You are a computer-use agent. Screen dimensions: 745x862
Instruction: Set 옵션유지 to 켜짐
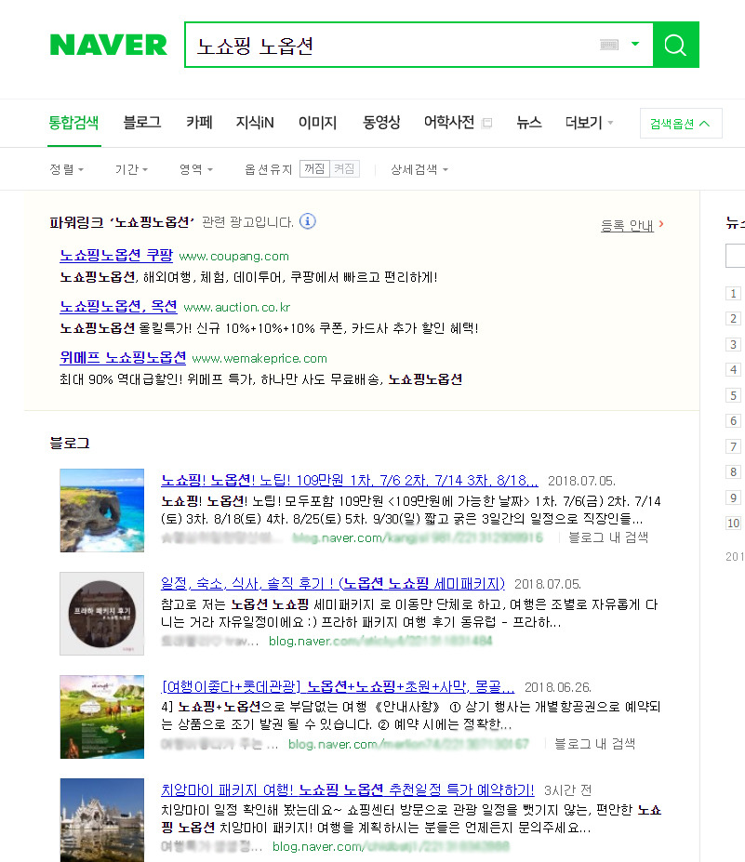(x=344, y=168)
